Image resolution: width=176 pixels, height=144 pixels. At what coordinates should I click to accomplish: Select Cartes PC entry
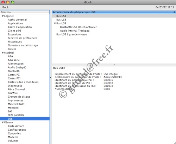tap(14, 75)
